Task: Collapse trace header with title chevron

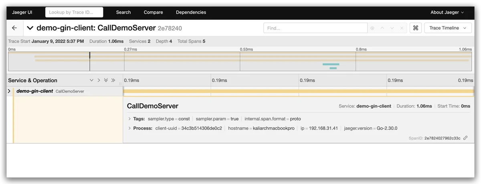Action: (x=30, y=28)
